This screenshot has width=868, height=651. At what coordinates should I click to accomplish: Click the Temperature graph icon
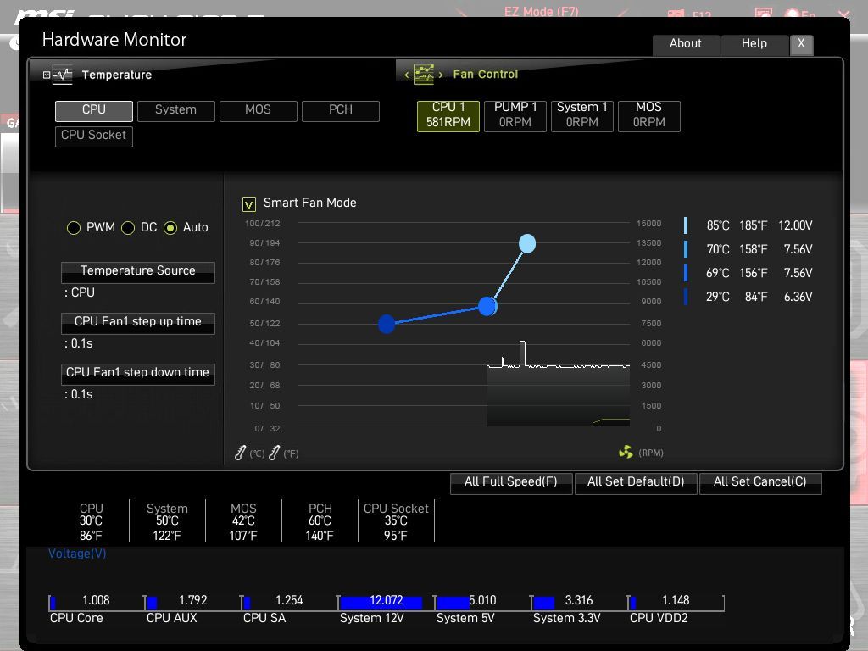(63, 75)
